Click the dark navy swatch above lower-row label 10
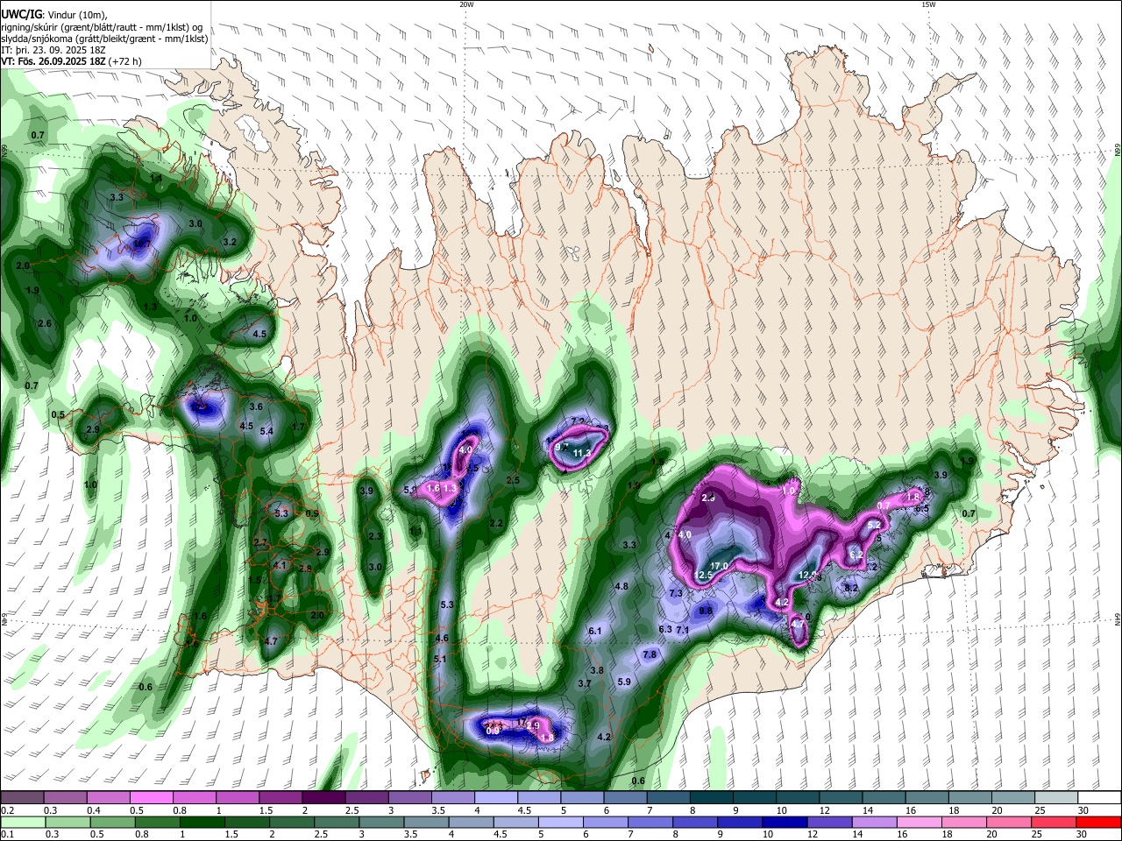Viewport: 1122px width, 841px height. pyautogui.click(x=785, y=823)
